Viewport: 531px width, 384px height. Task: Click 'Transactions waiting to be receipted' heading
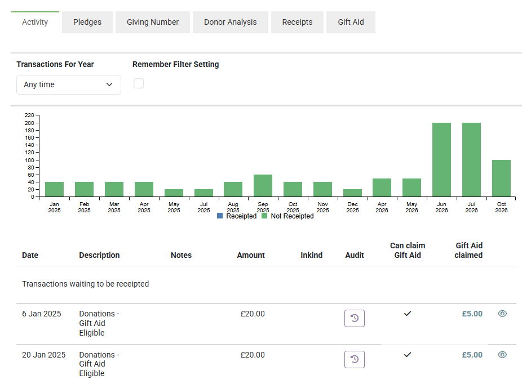(85, 284)
